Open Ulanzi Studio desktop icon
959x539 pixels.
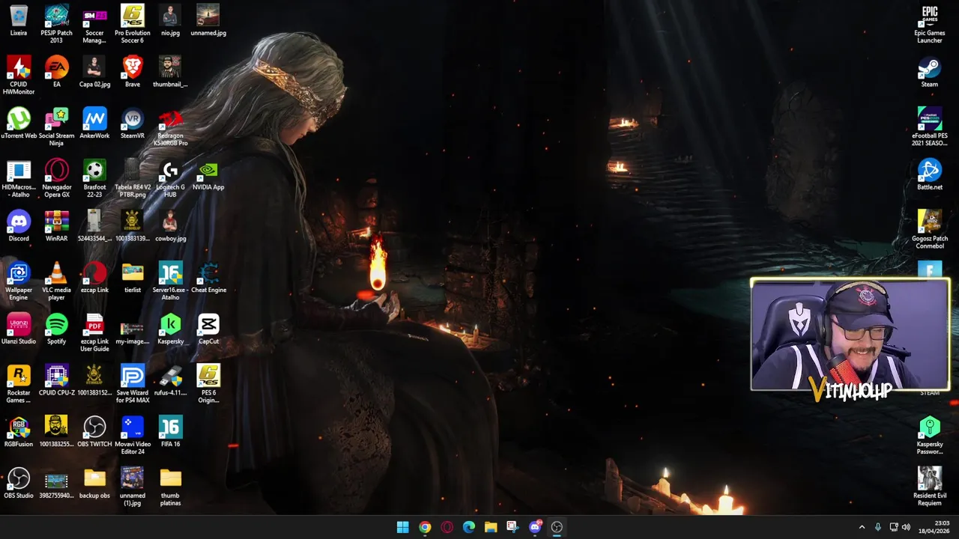19,329
